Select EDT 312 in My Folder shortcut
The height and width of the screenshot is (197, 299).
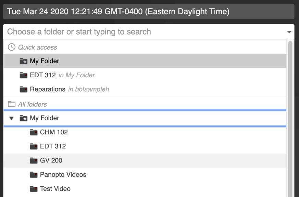click(43, 75)
